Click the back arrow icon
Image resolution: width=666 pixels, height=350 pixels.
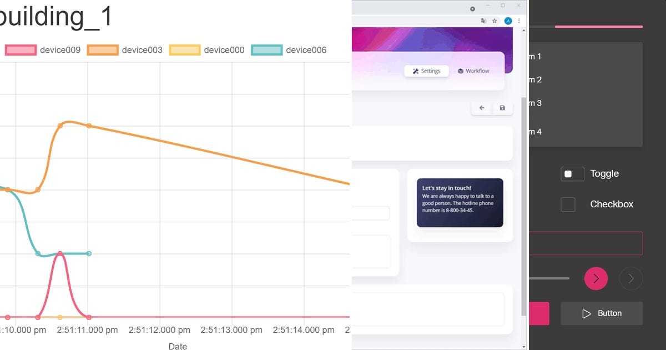(481, 108)
